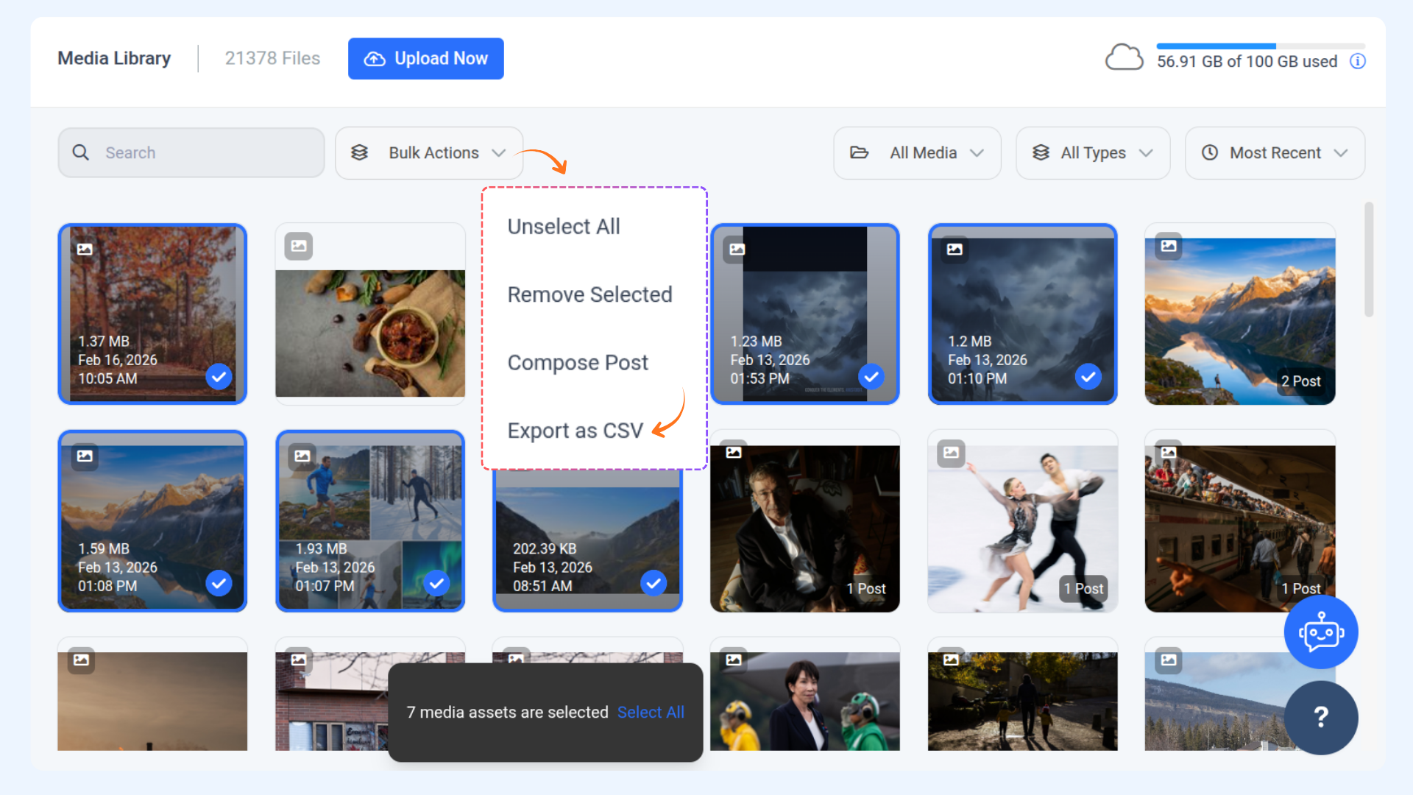Screen dimensions: 1413x795
Task: Uncheck the 202.39 KB mountain image
Action: (654, 583)
